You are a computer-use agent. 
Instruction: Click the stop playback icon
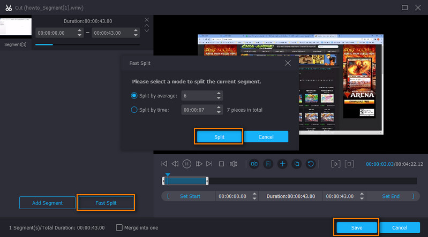tap(221, 164)
